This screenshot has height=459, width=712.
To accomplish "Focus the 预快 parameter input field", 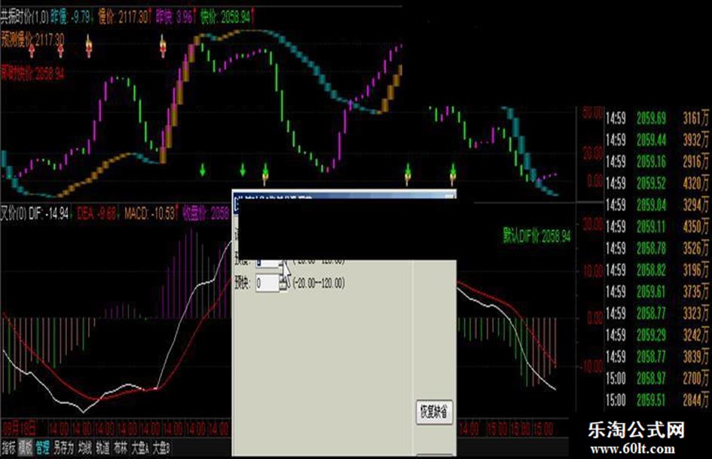I will 267,283.
